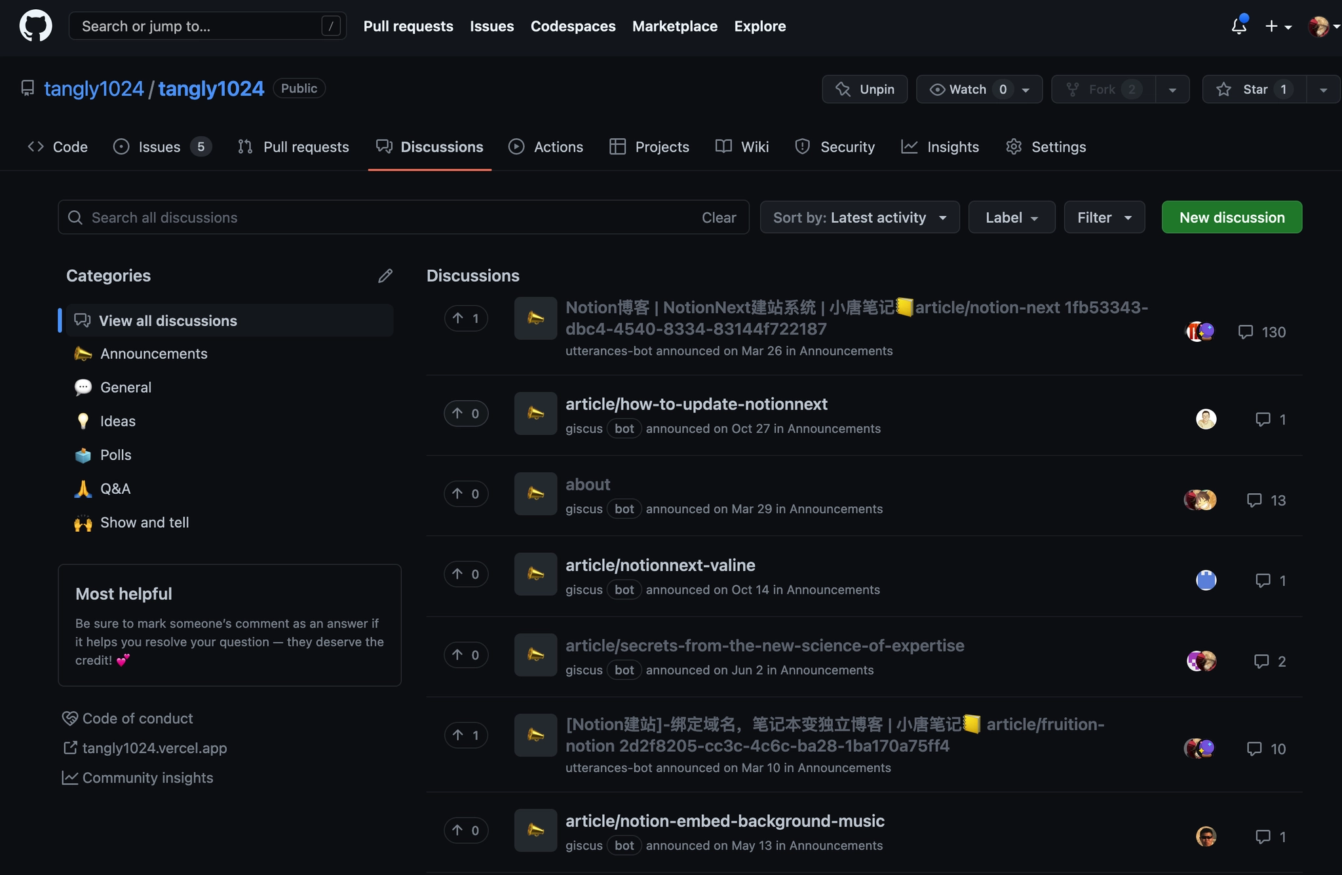Open comment count for the about discussion
1342x875 pixels.
coord(1266,500)
